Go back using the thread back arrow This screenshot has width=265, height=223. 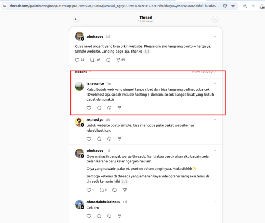pos(76,19)
